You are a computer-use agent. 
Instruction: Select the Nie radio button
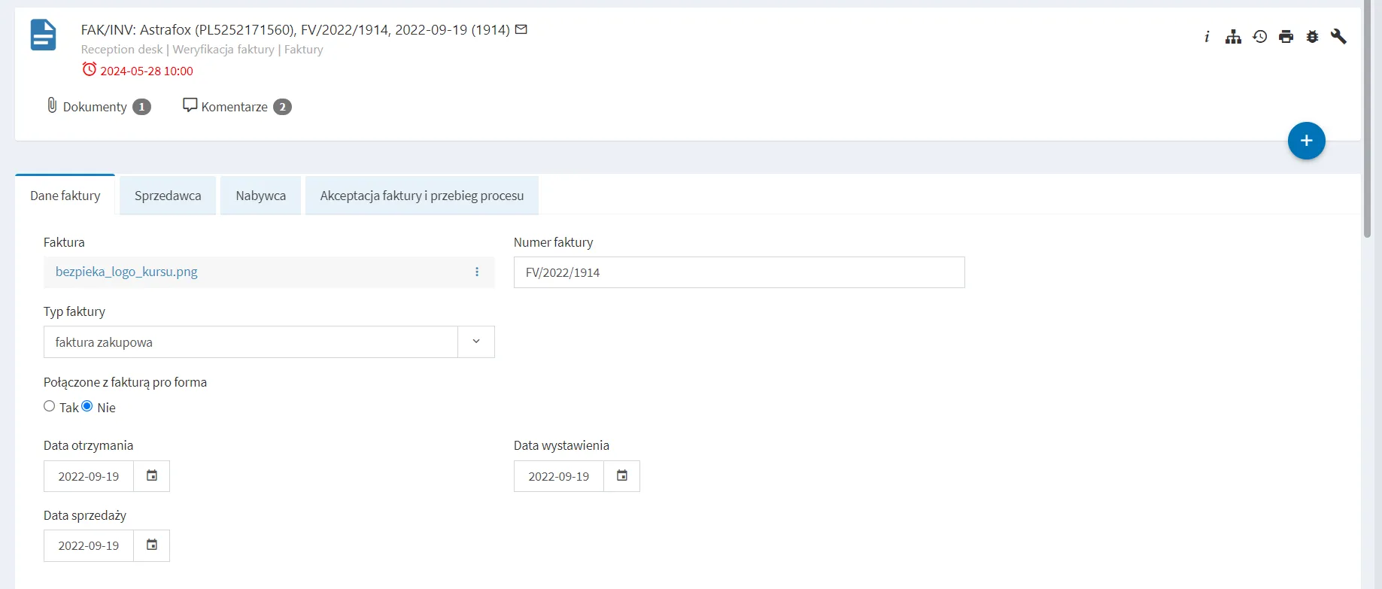point(87,406)
